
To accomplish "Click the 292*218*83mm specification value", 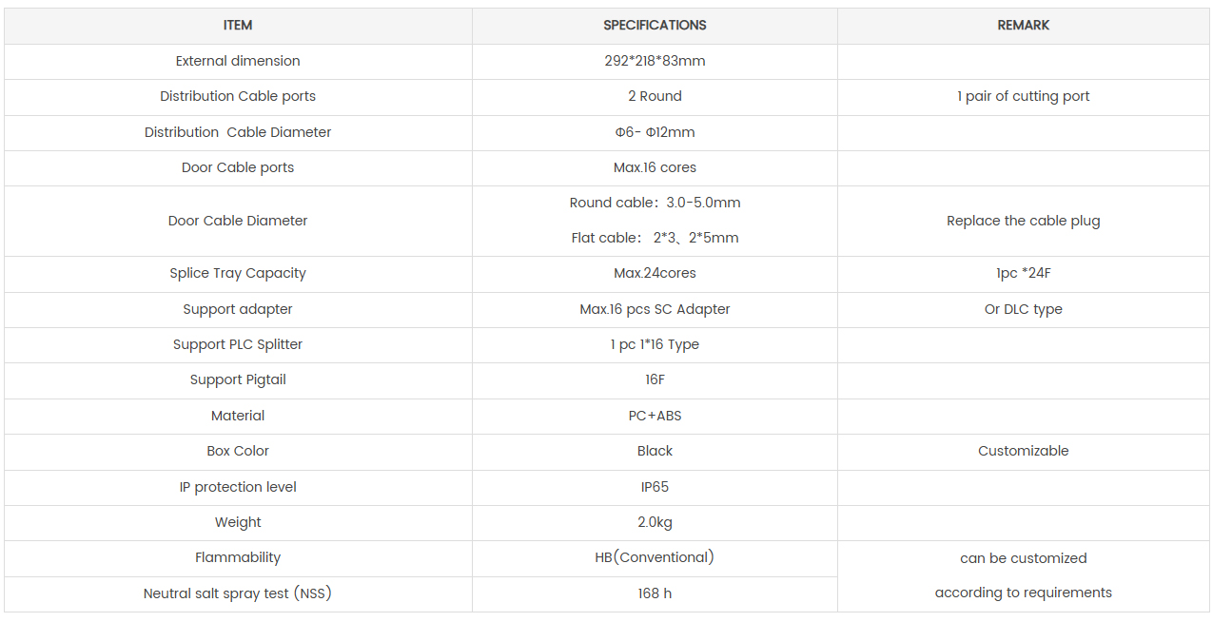I will pyautogui.click(x=655, y=61).
